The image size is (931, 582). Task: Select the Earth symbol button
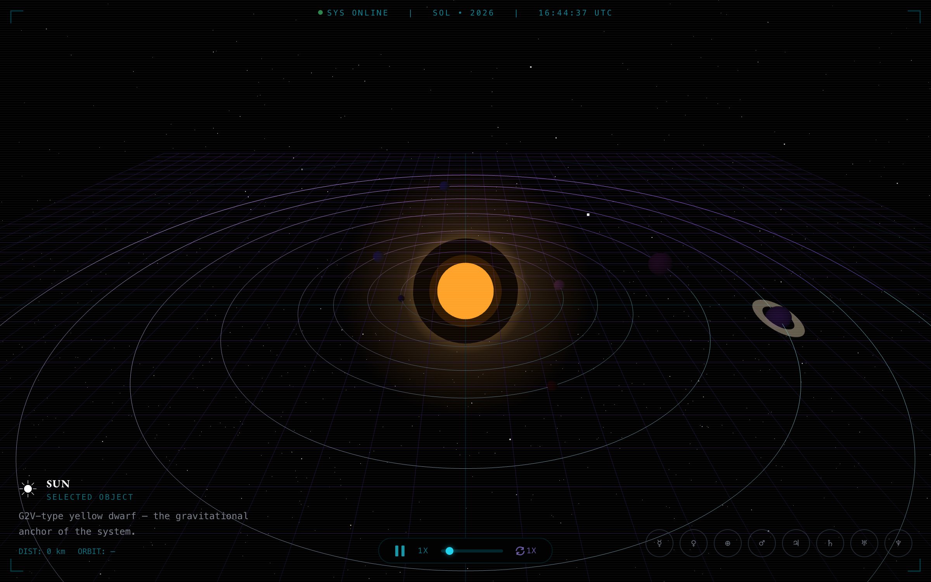(x=727, y=543)
